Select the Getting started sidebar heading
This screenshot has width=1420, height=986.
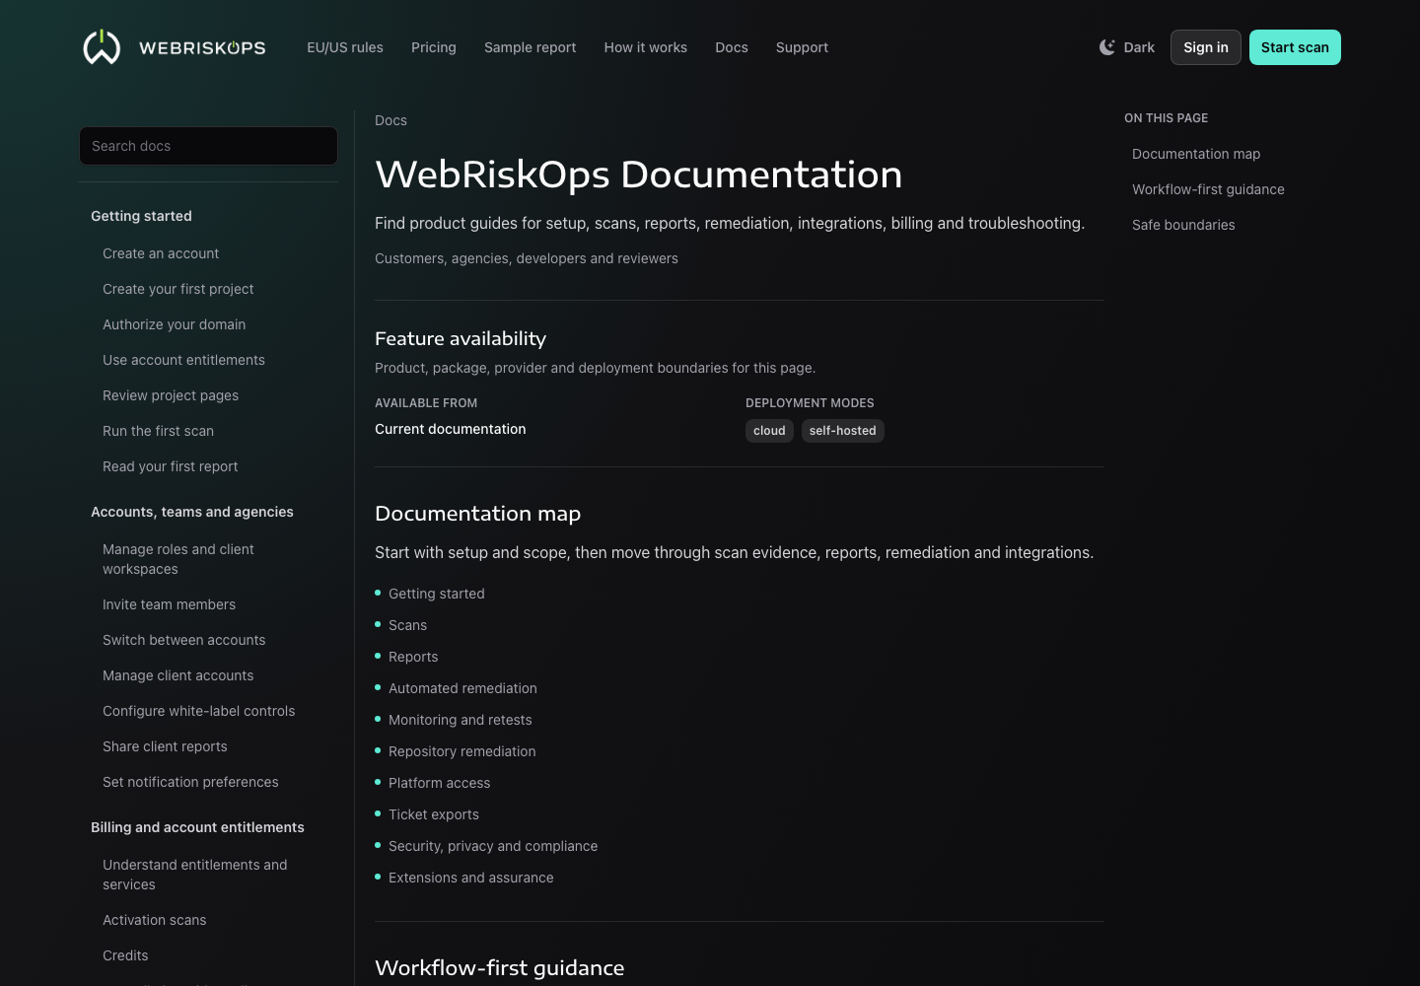(x=141, y=216)
